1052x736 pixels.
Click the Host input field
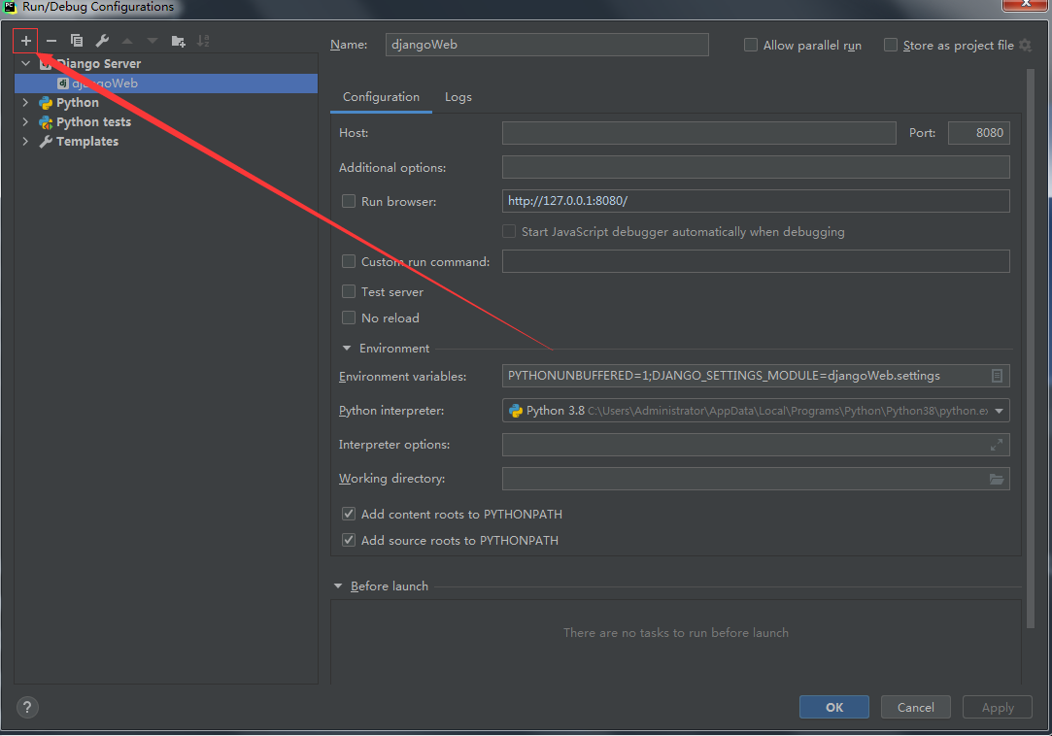(699, 133)
